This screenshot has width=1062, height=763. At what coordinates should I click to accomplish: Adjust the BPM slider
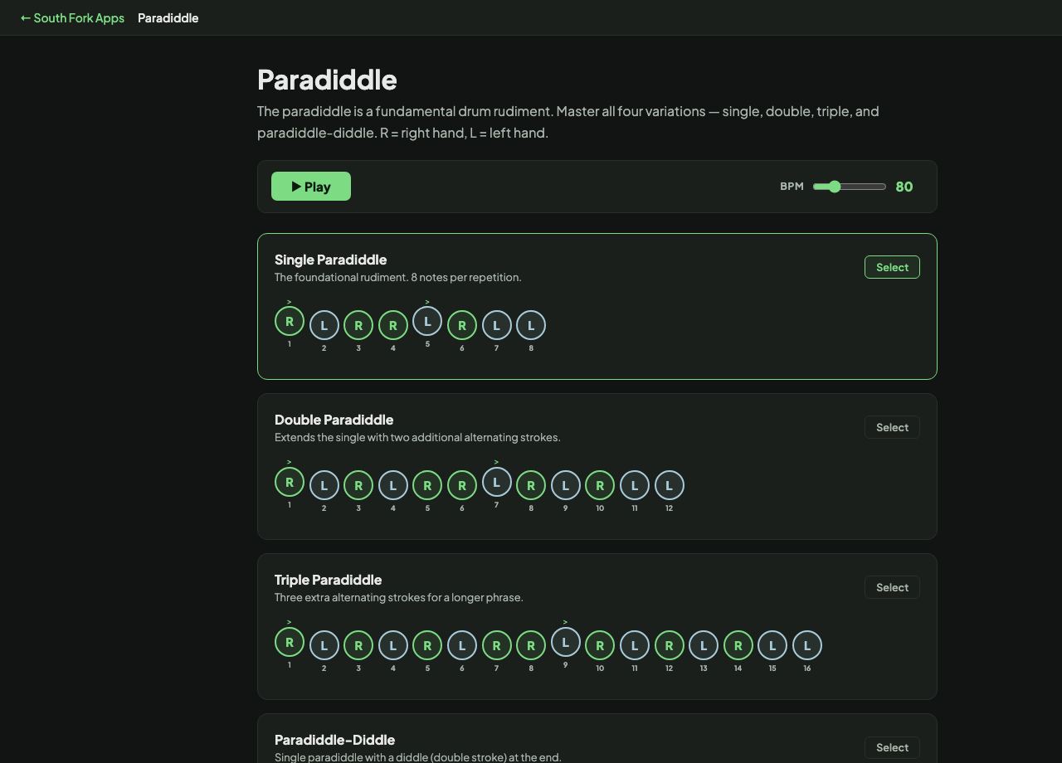(x=850, y=187)
